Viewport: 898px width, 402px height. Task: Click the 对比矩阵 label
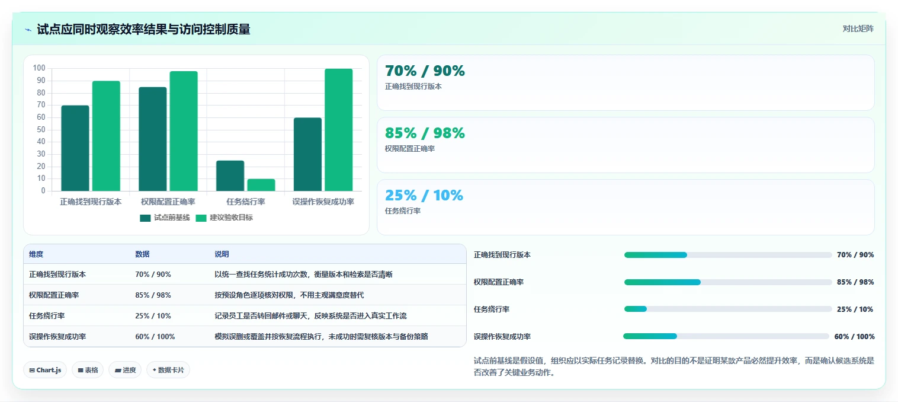(858, 28)
